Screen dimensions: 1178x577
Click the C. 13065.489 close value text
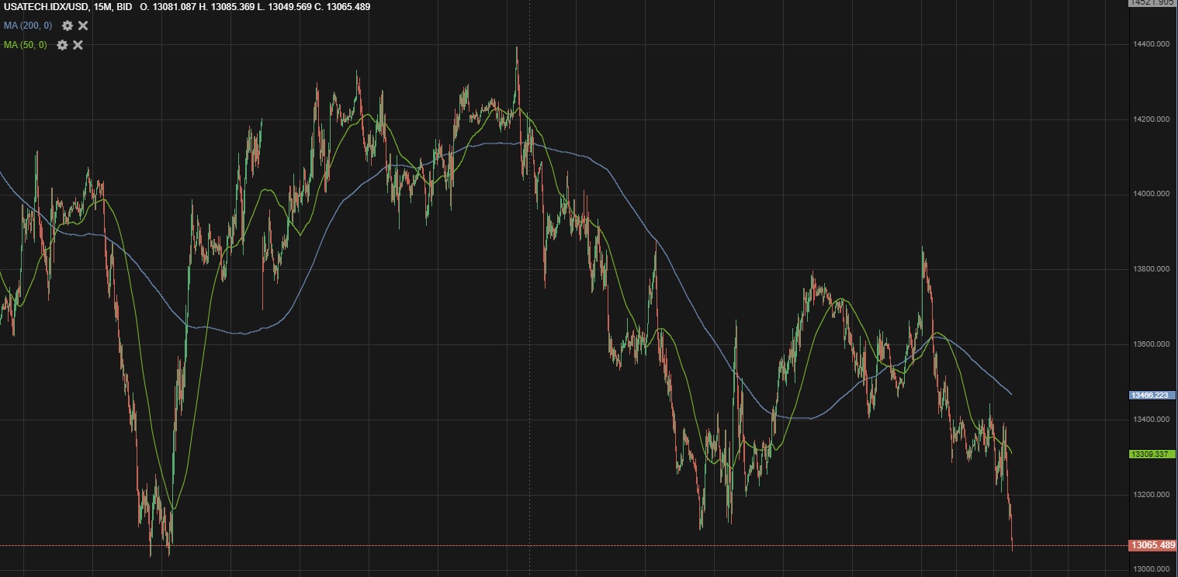[343, 6]
